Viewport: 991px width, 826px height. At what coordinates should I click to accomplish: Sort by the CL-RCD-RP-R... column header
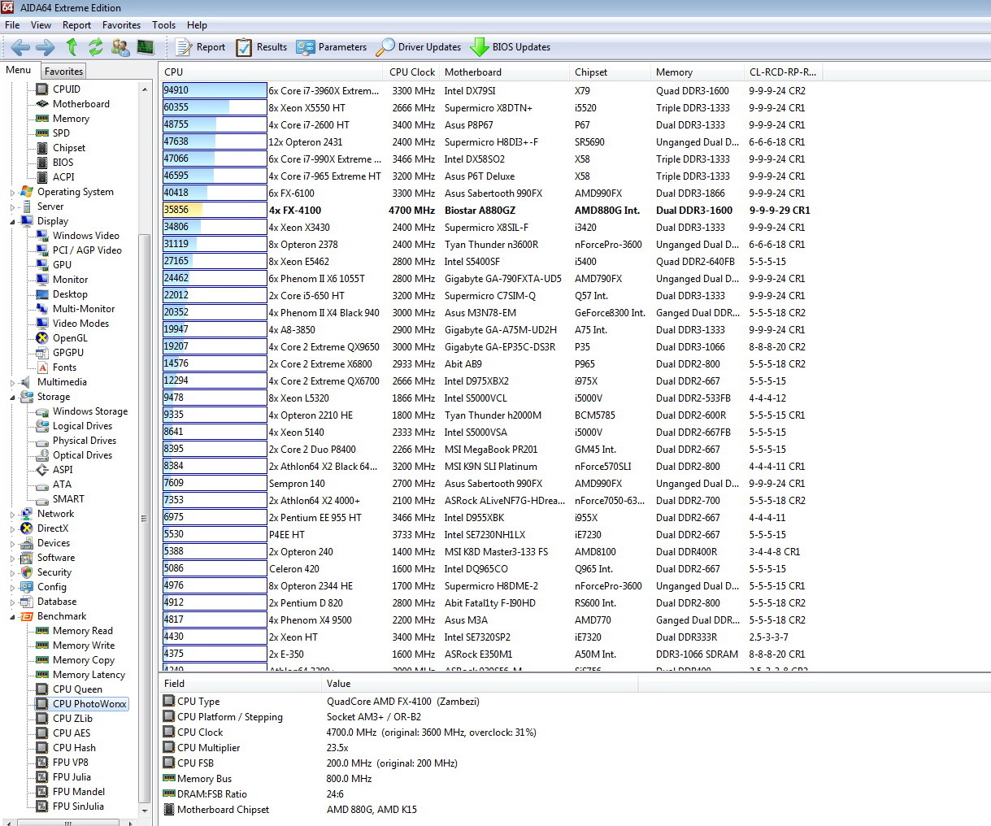[783, 72]
